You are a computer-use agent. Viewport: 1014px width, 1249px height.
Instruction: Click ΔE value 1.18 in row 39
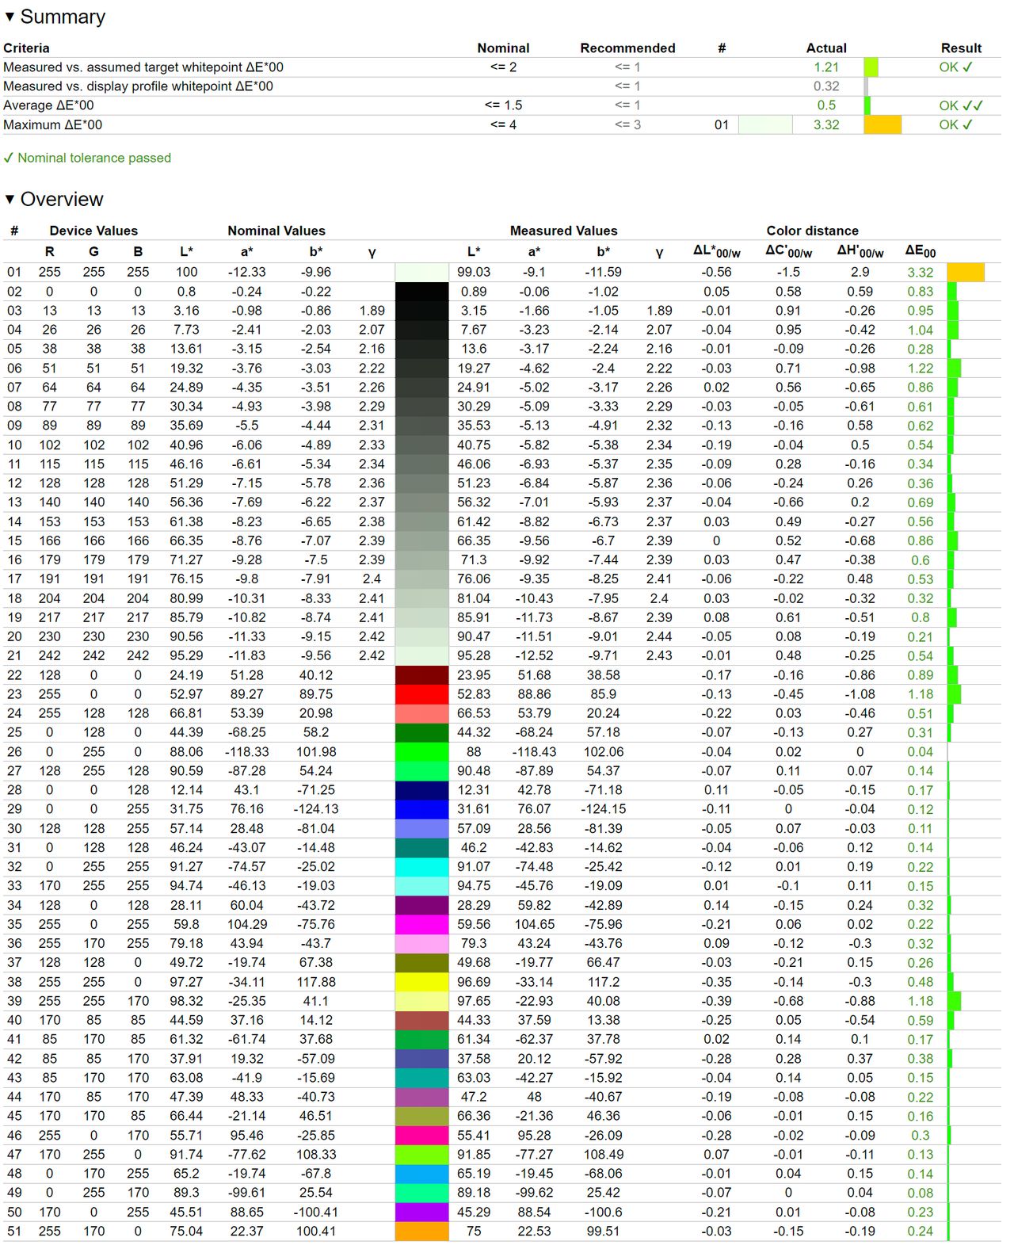click(921, 1001)
